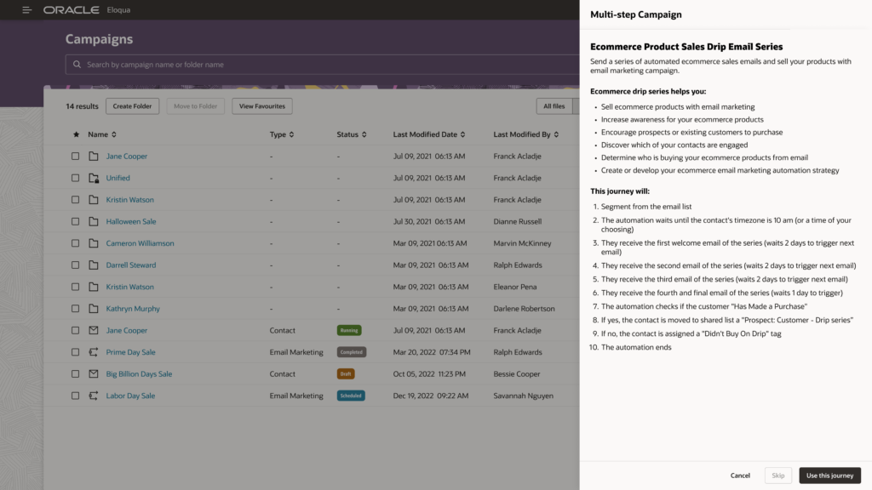
Task: Select the All files filter tab
Action: click(554, 106)
